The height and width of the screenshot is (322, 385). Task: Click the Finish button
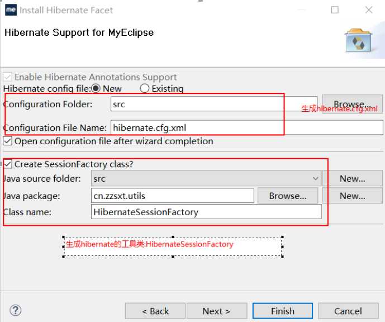283,311
